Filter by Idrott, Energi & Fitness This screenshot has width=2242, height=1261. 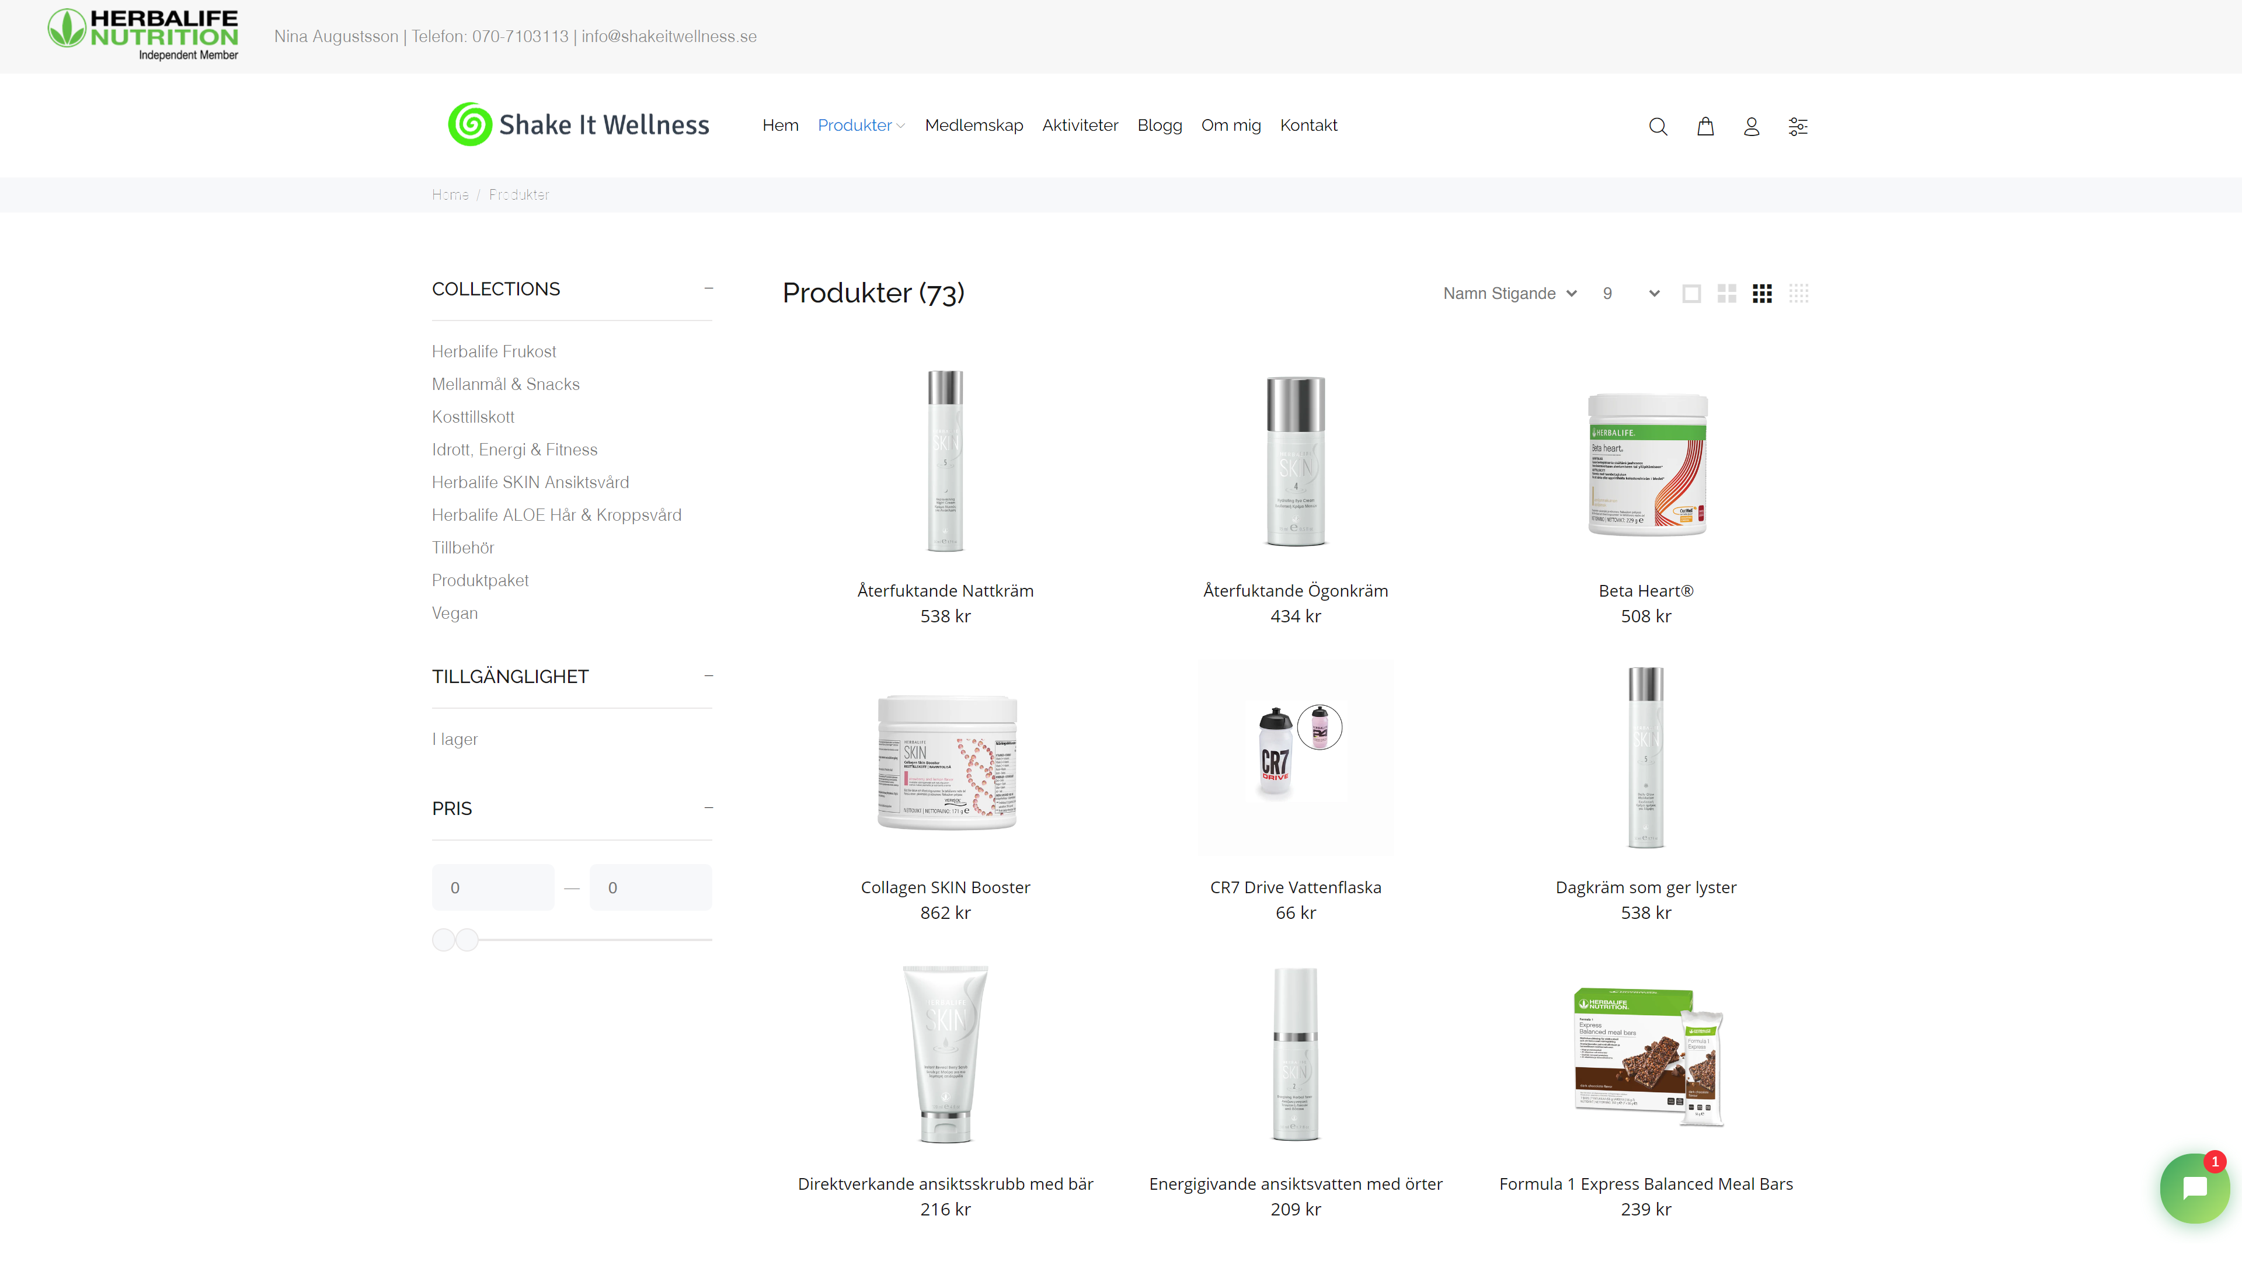click(x=514, y=450)
